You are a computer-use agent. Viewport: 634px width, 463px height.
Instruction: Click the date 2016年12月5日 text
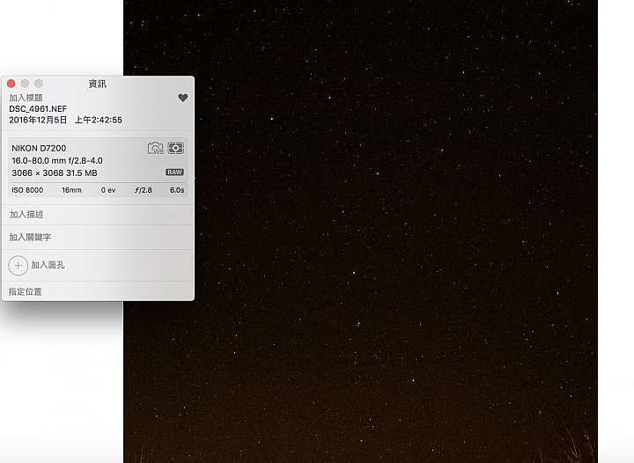(38, 120)
